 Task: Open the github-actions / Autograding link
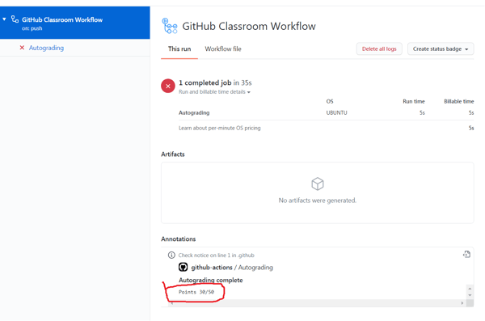[x=232, y=268]
